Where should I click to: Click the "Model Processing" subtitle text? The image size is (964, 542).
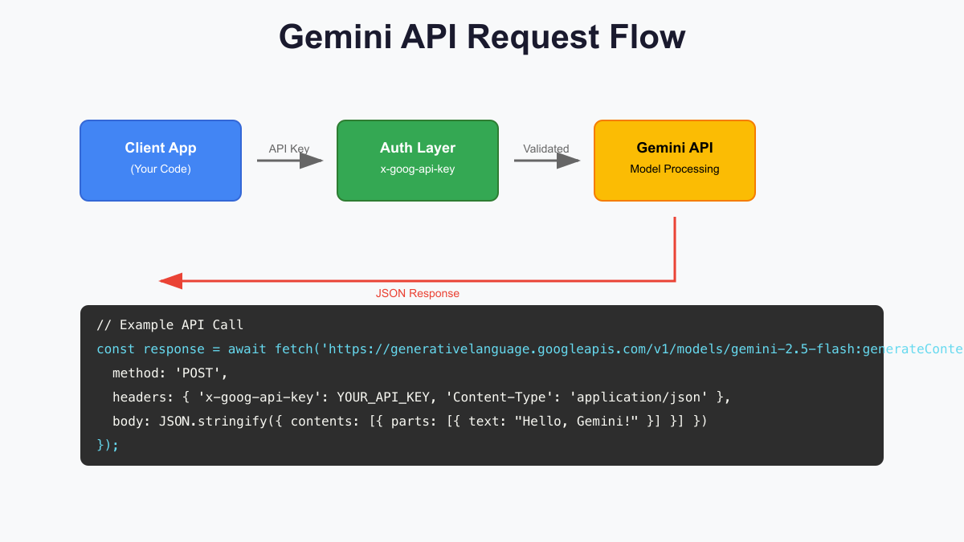pos(675,169)
